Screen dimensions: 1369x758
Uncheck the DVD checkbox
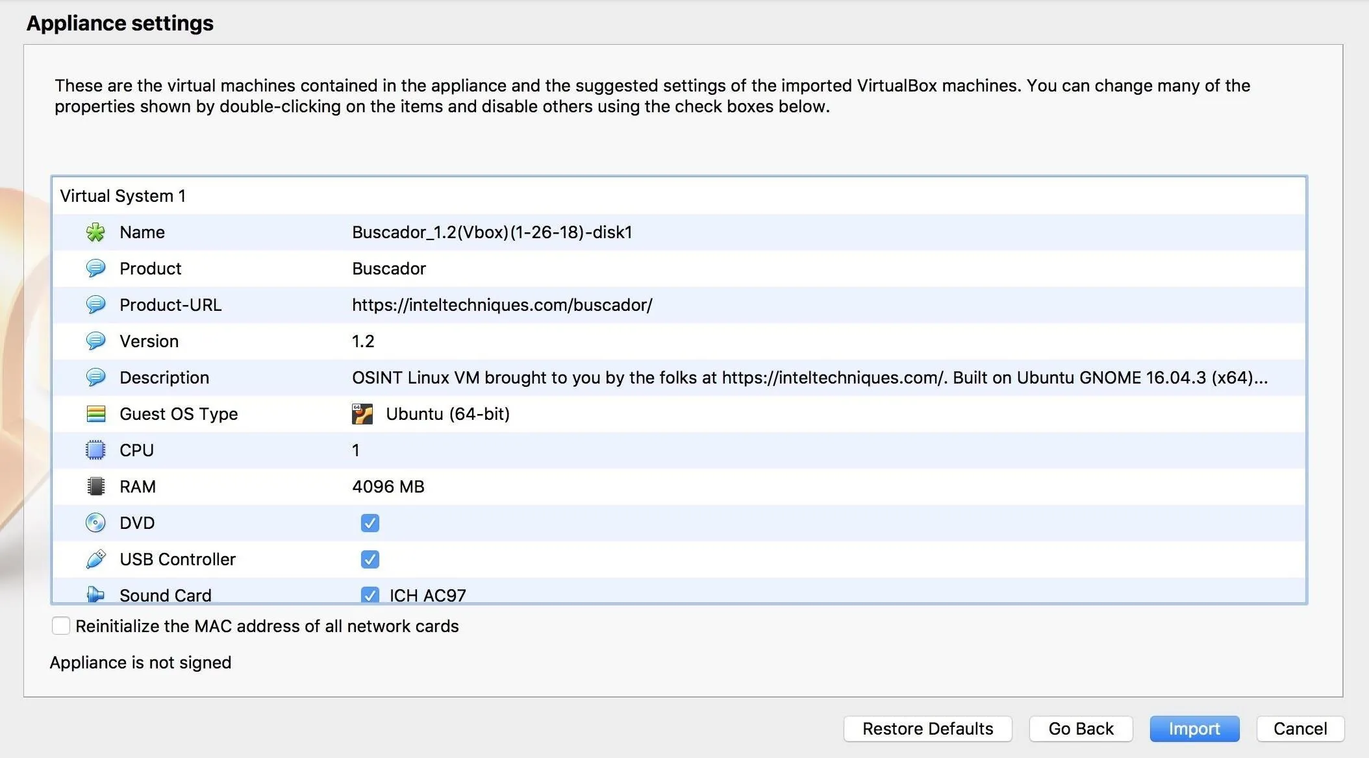coord(370,523)
